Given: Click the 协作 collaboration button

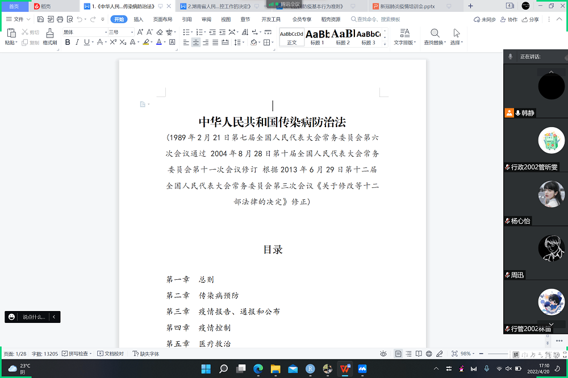Looking at the screenshot, I should (x=509, y=19).
